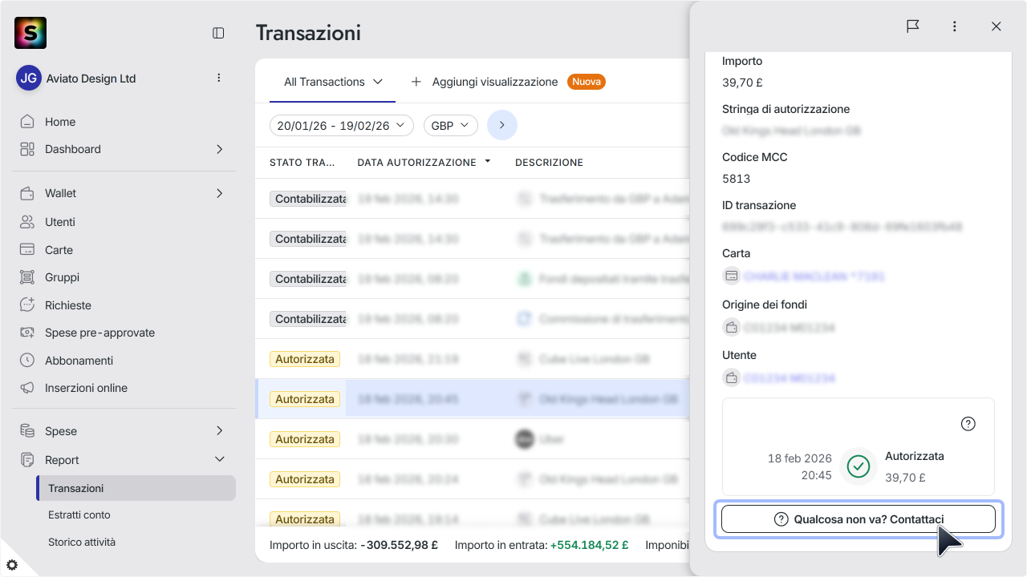Click the round arrow filter button
Viewport: 1027px width, 577px height.
pos(502,125)
